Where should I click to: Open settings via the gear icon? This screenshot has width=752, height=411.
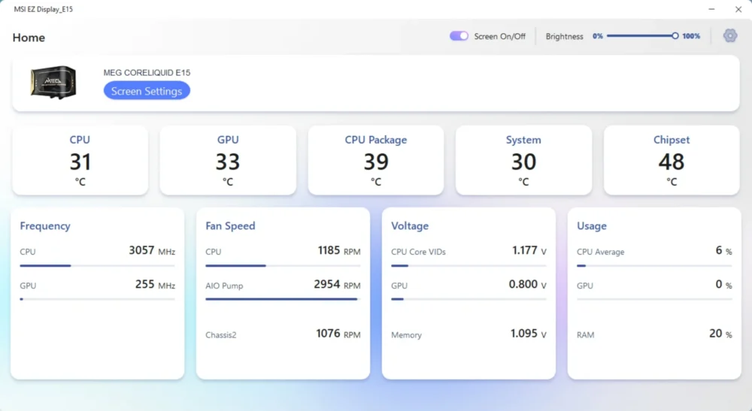point(730,35)
